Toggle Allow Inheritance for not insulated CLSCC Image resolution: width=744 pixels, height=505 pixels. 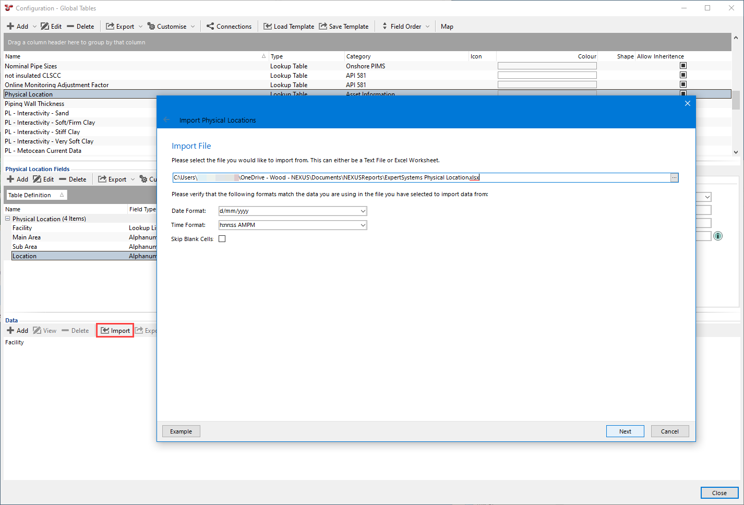[683, 75]
